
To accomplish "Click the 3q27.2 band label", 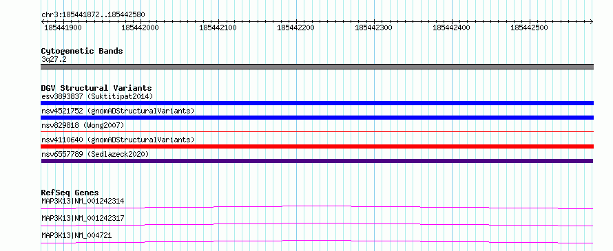I will click(54, 59).
